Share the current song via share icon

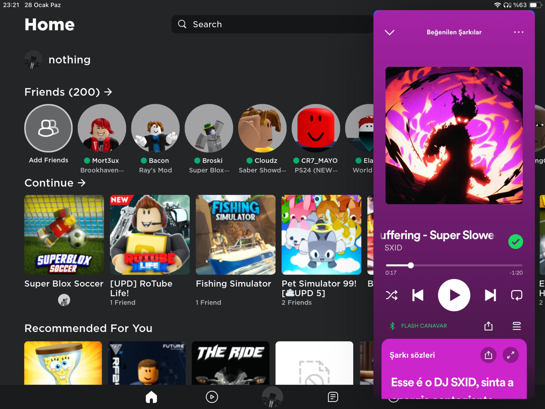(x=488, y=326)
